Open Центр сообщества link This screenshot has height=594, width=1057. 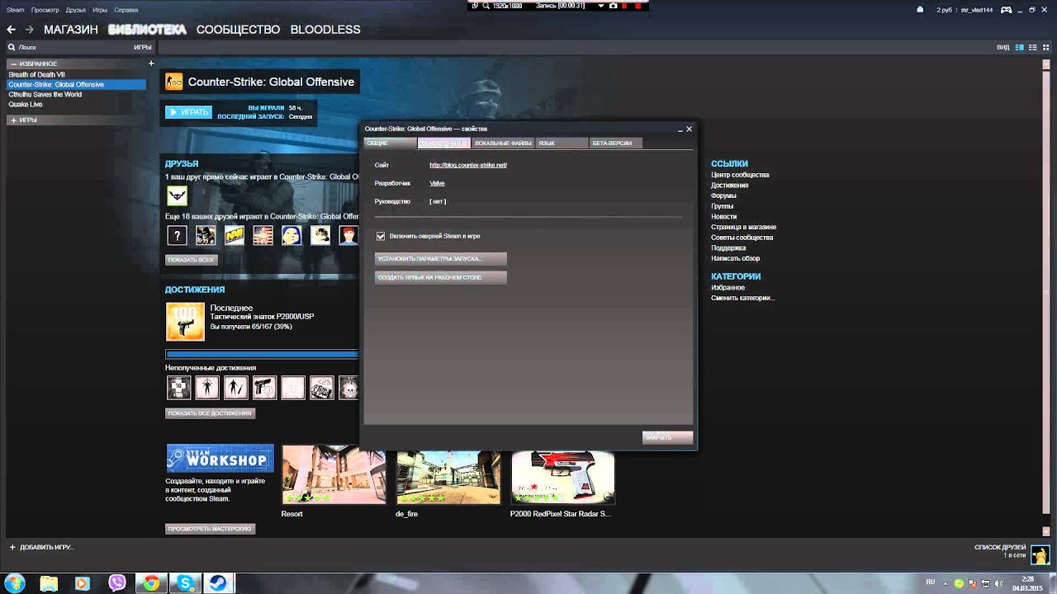click(740, 175)
